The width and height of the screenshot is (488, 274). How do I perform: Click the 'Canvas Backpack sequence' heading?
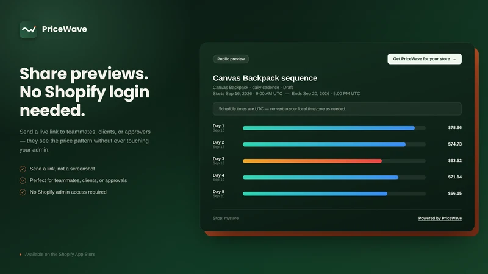(x=265, y=78)
